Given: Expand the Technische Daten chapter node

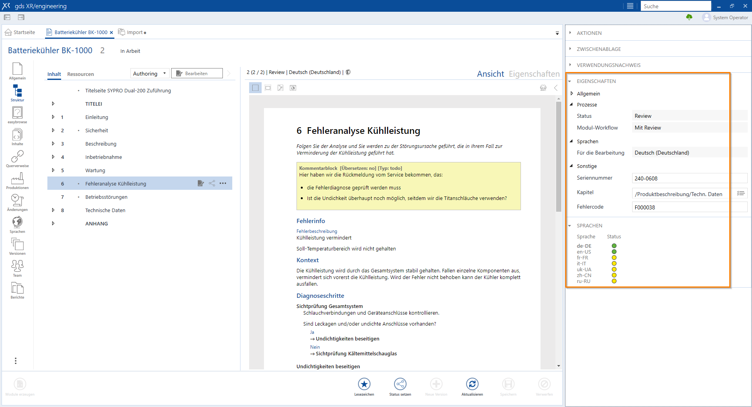Looking at the screenshot, I should 53,210.
